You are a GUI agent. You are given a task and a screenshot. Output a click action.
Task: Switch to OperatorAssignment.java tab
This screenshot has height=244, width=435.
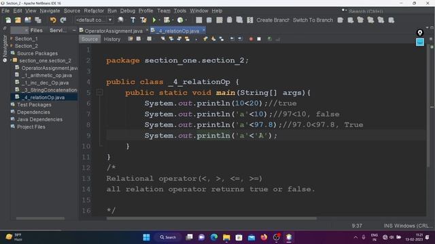point(114,30)
